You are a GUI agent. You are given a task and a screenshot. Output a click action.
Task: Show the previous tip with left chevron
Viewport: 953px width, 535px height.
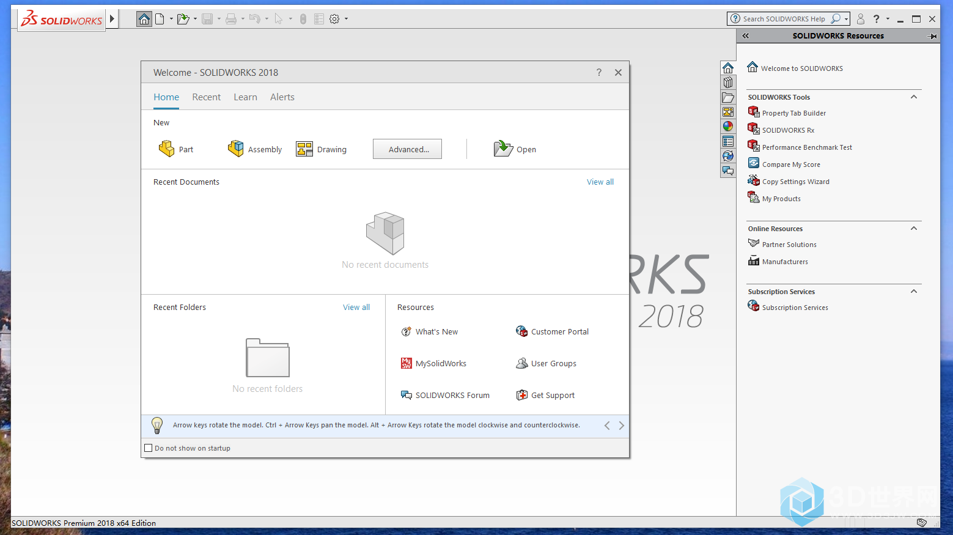click(x=607, y=426)
